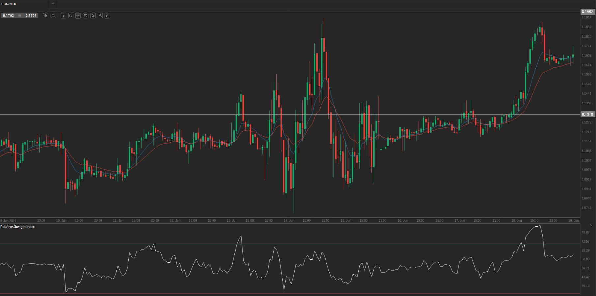The image size is (596, 296).
Task: Click the 8.0743 price axis value
Action: tap(586, 208)
